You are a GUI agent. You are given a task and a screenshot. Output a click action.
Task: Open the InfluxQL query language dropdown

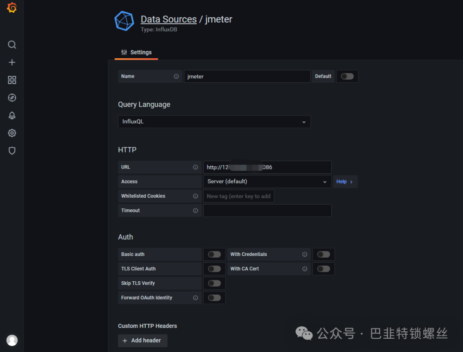(214, 122)
